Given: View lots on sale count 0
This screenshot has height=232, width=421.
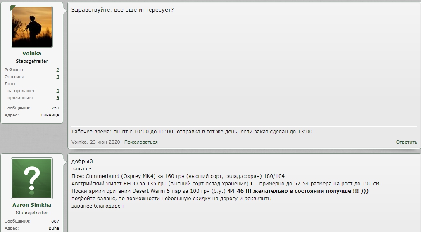Looking at the screenshot, I should [58, 91].
